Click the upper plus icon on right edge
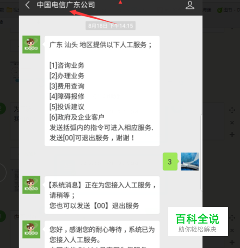 click(232, 134)
